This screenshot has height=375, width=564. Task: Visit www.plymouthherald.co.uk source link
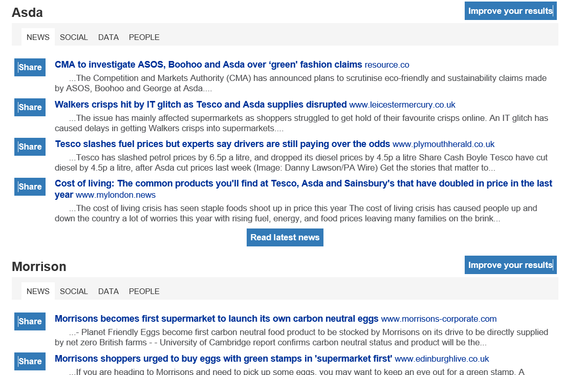(x=444, y=144)
